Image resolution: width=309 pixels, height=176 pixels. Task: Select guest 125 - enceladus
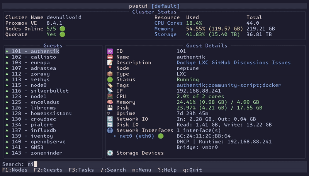tap(32, 102)
